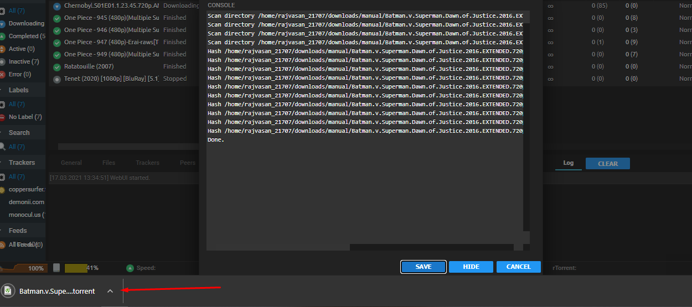Click the All Feeds RSS icon
The width and height of the screenshot is (692, 307).
click(3, 245)
